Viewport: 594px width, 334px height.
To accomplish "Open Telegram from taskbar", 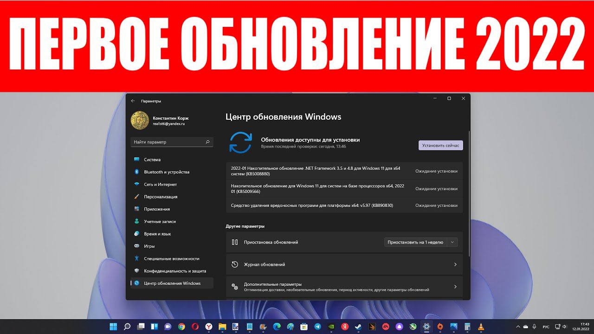I will point(317,326).
